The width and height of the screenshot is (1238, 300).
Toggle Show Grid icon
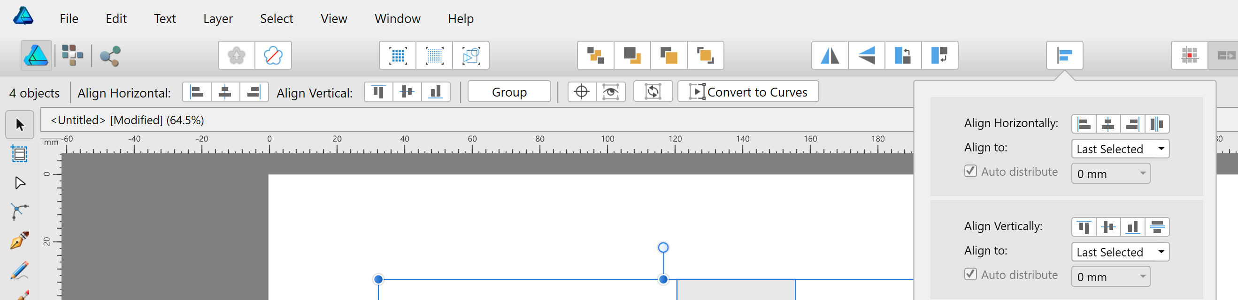398,56
